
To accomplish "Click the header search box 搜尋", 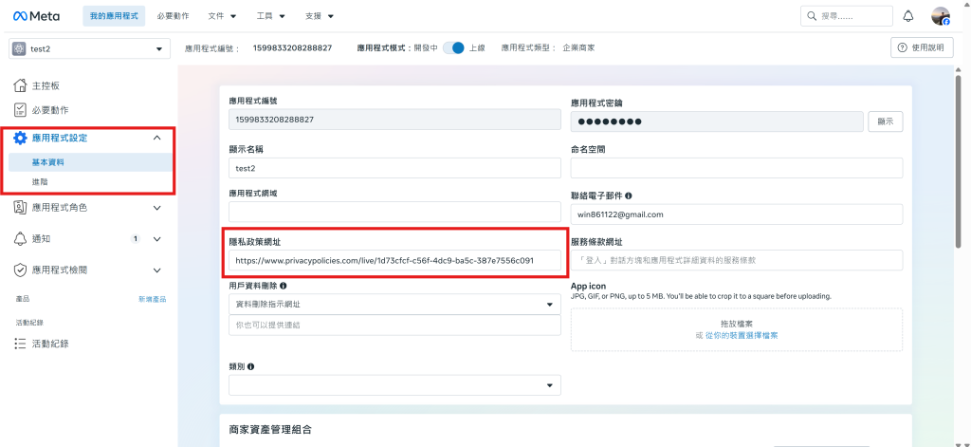I will (x=847, y=16).
